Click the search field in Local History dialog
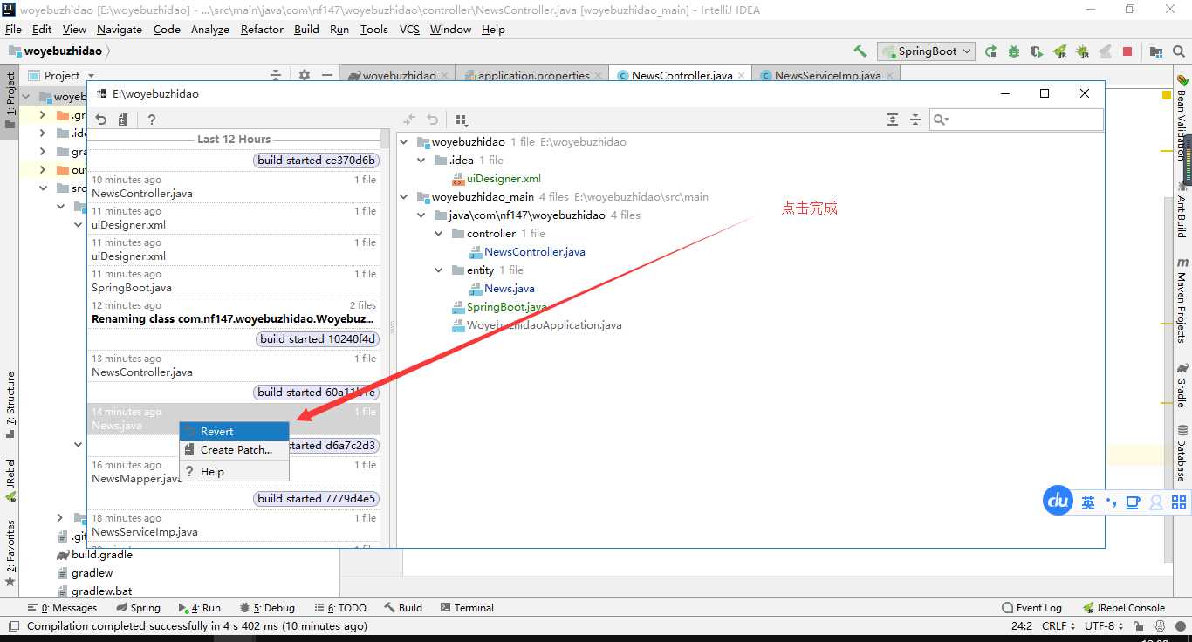Viewport: 1192px width, 642px height. tap(1017, 120)
